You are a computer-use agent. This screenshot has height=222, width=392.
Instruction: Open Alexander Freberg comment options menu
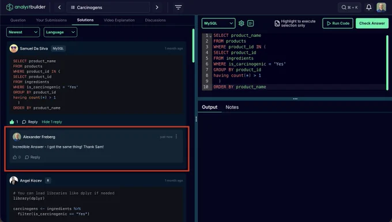[x=176, y=137]
